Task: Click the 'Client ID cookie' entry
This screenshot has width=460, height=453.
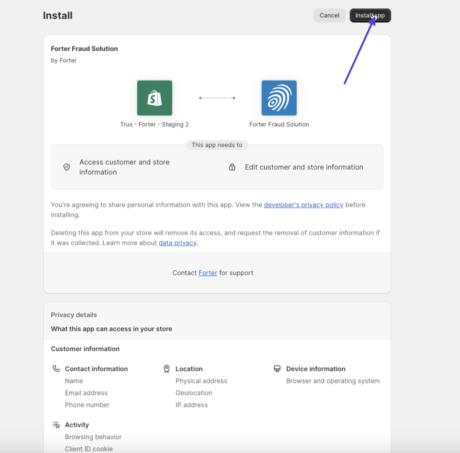Action: [x=89, y=449]
